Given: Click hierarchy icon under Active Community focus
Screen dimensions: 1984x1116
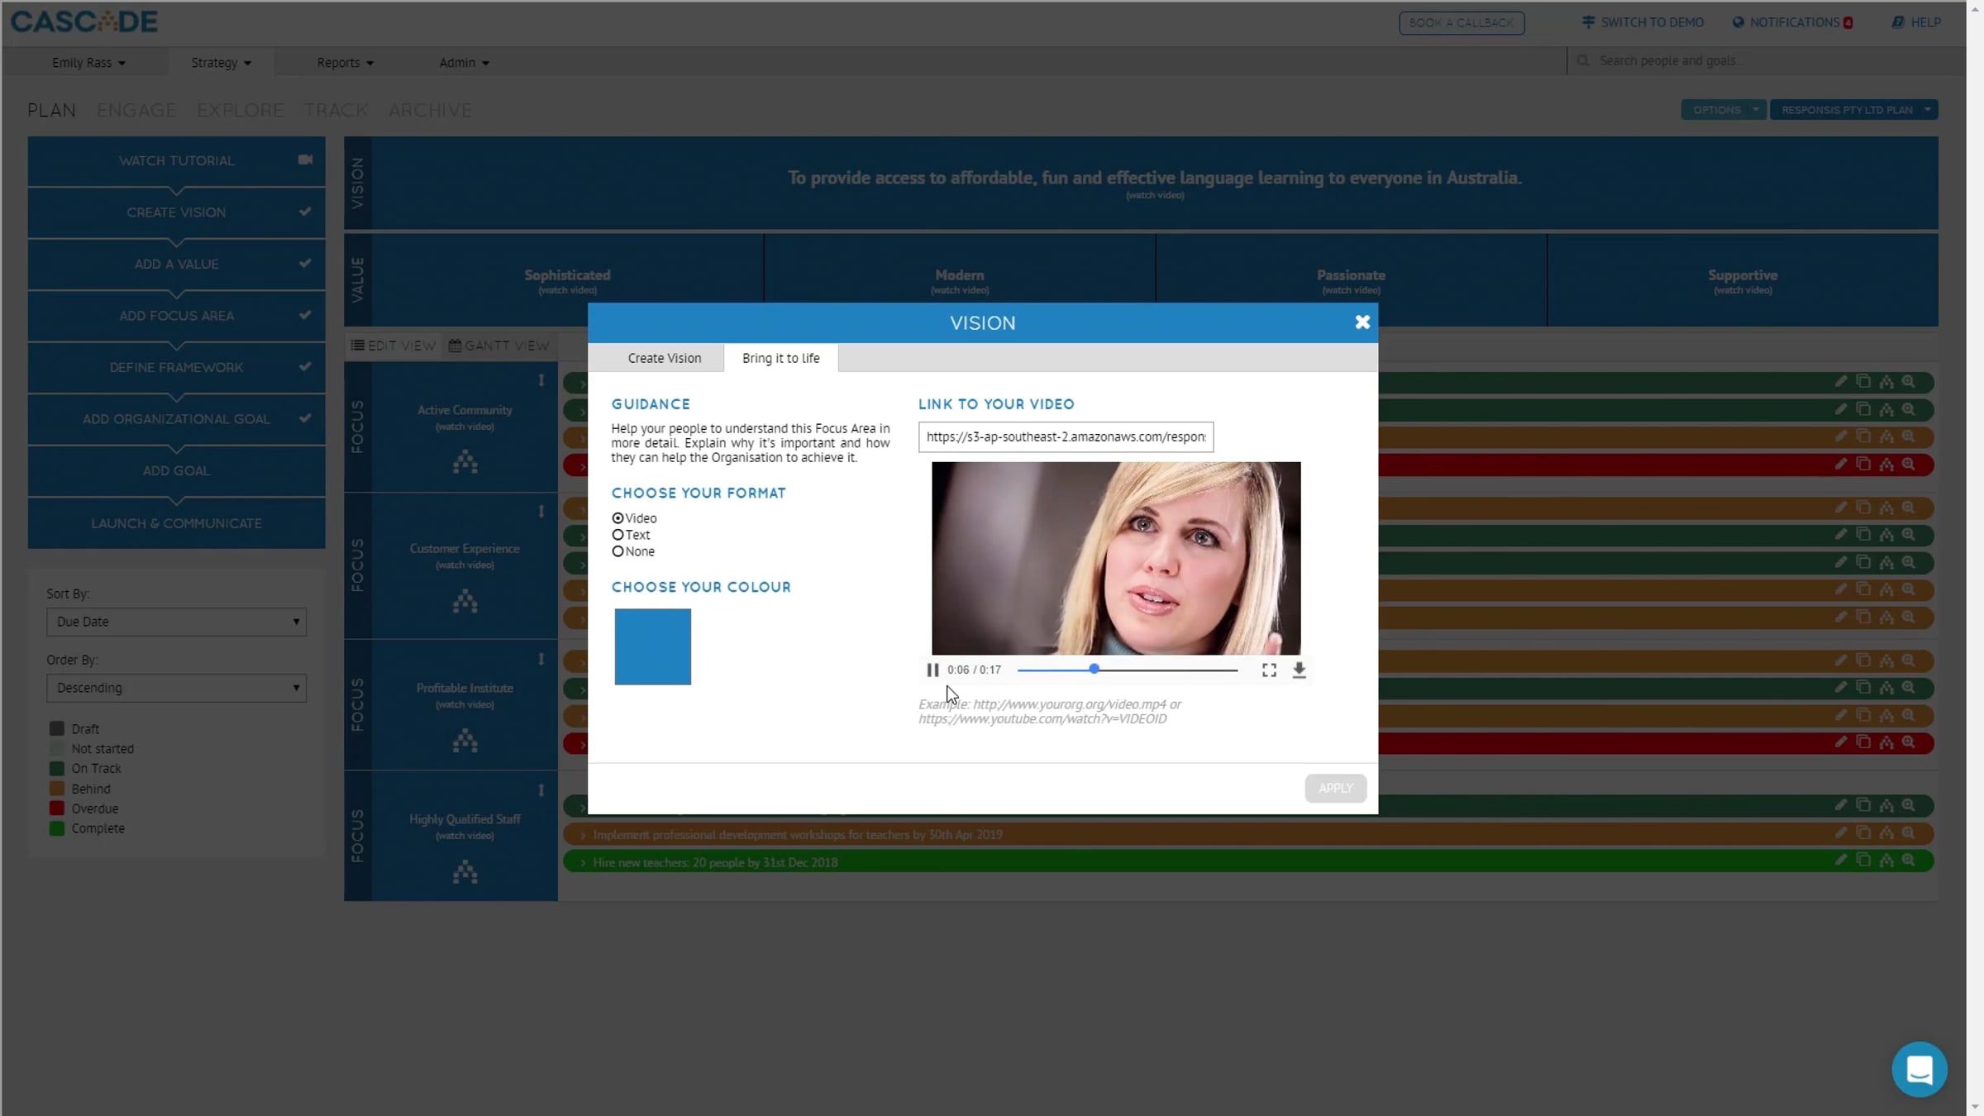Looking at the screenshot, I should pos(465,461).
